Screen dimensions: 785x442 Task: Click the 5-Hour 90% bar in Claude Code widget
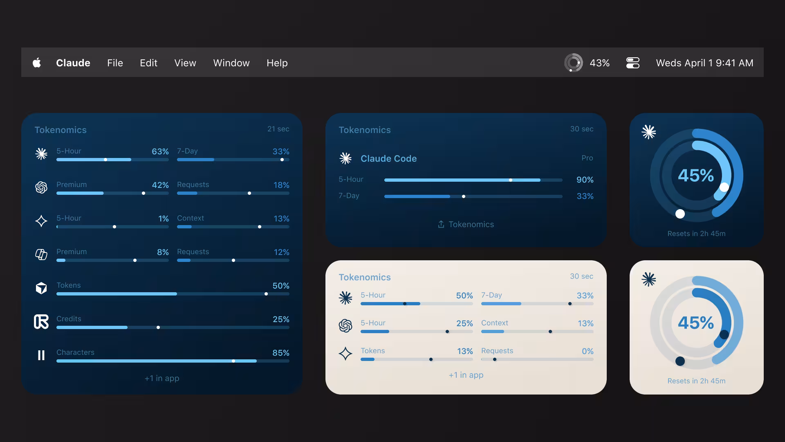tap(473, 180)
